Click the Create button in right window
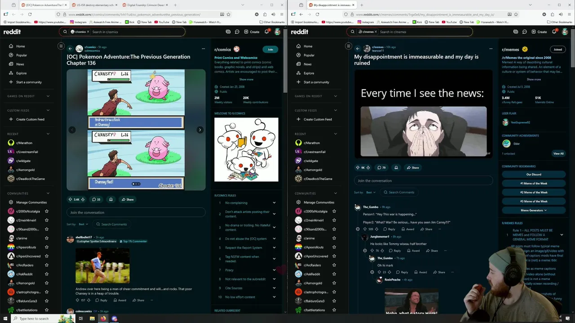 point(539,32)
